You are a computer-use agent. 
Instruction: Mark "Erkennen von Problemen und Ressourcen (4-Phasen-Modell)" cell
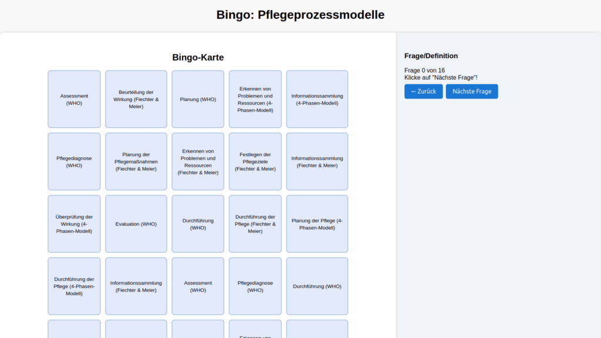tap(255, 99)
